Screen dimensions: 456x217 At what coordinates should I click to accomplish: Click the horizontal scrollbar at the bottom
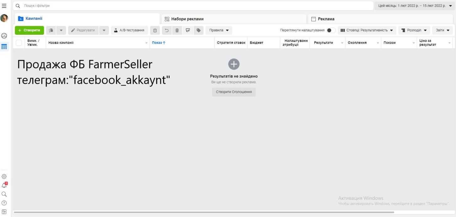tap(204, 212)
